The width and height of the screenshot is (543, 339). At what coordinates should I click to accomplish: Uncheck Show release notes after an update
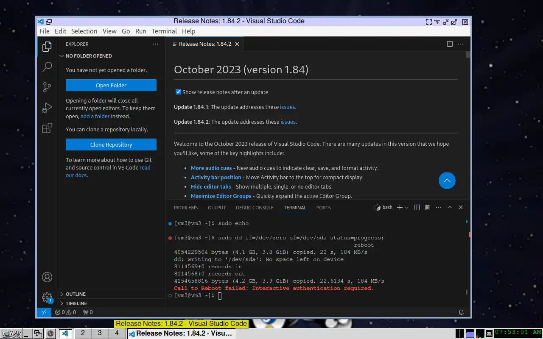(x=178, y=92)
